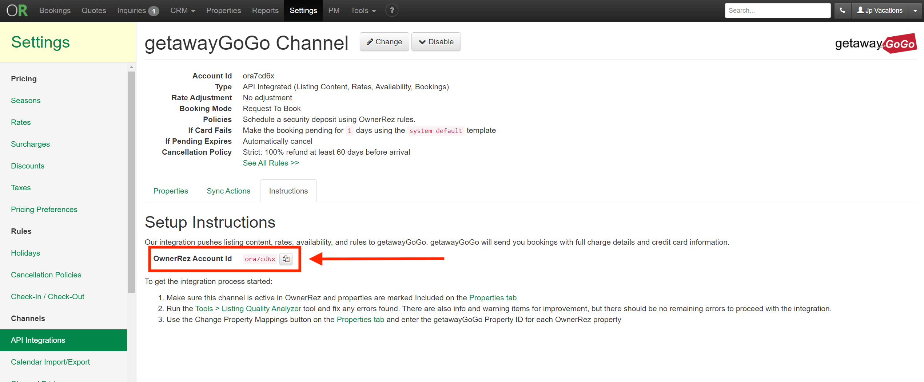Open Calendar Import/Export
The height and width of the screenshot is (382, 924).
50,362
